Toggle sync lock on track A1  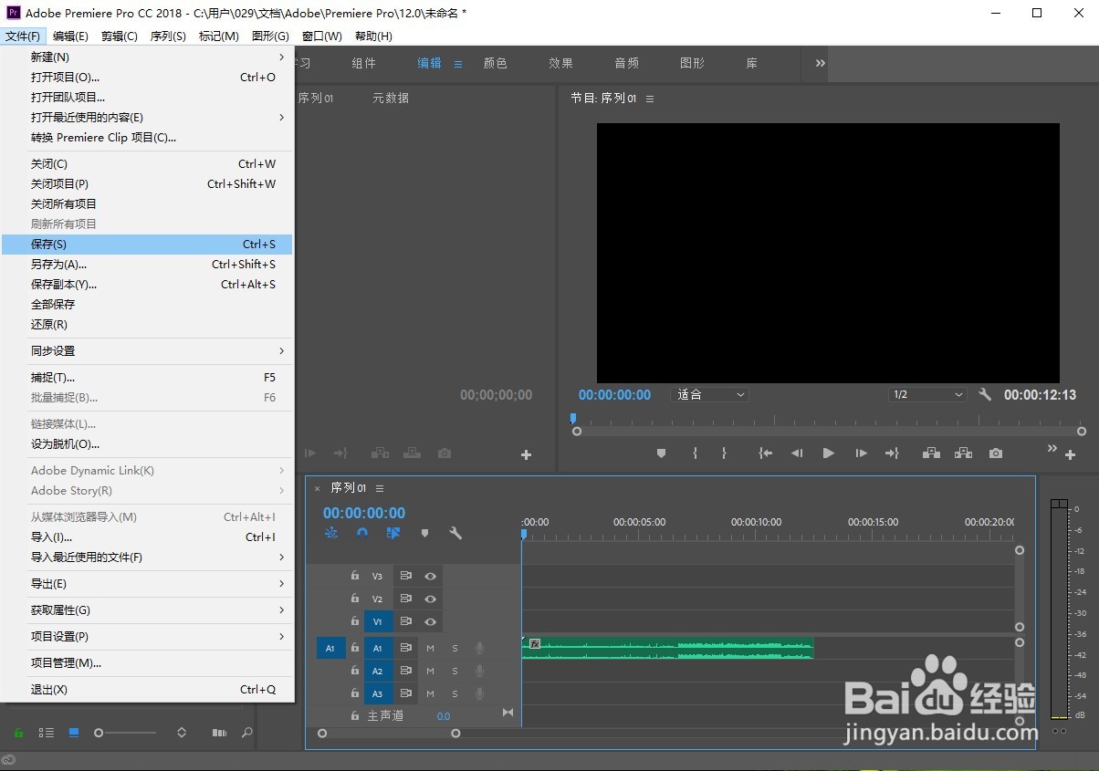[x=406, y=648]
